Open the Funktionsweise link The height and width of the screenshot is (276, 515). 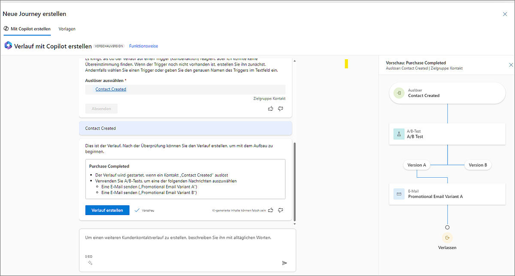click(x=143, y=46)
